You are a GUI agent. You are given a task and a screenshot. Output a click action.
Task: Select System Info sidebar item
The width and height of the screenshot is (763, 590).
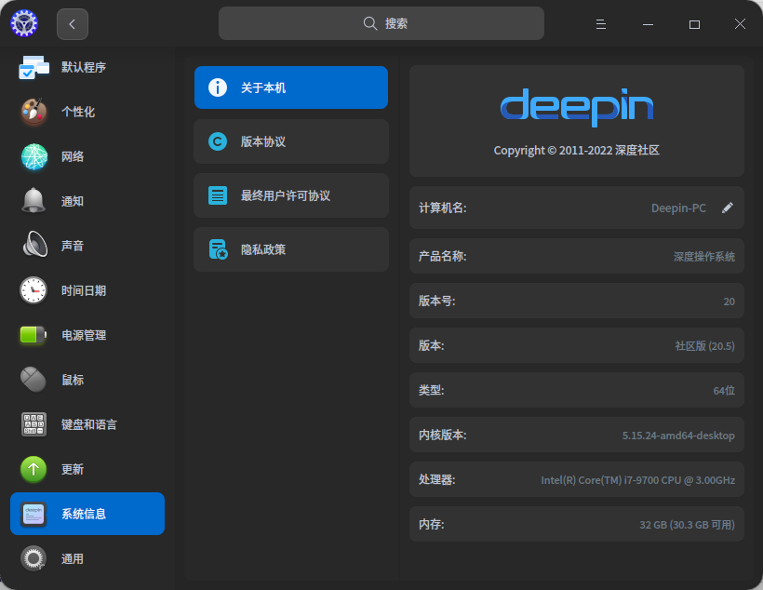87,514
